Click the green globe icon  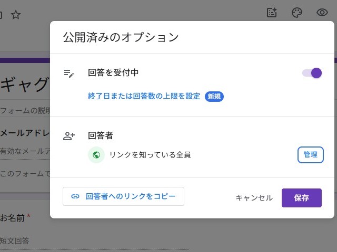(x=96, y=155)
